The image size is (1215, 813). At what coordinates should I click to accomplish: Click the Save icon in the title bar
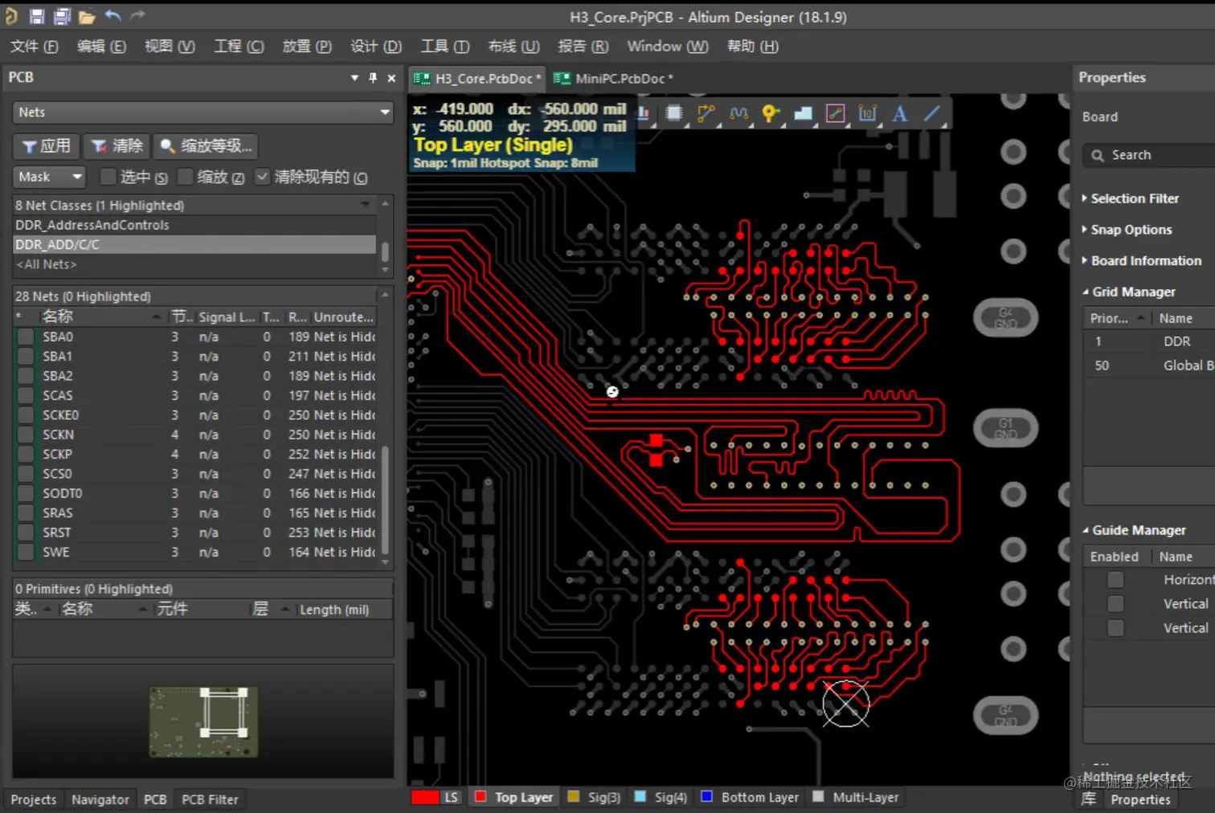(x=37, y=16)
